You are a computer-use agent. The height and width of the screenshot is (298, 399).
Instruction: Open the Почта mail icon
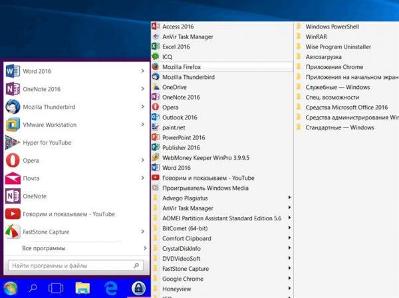pyautogui.click(x=13, y=179)
